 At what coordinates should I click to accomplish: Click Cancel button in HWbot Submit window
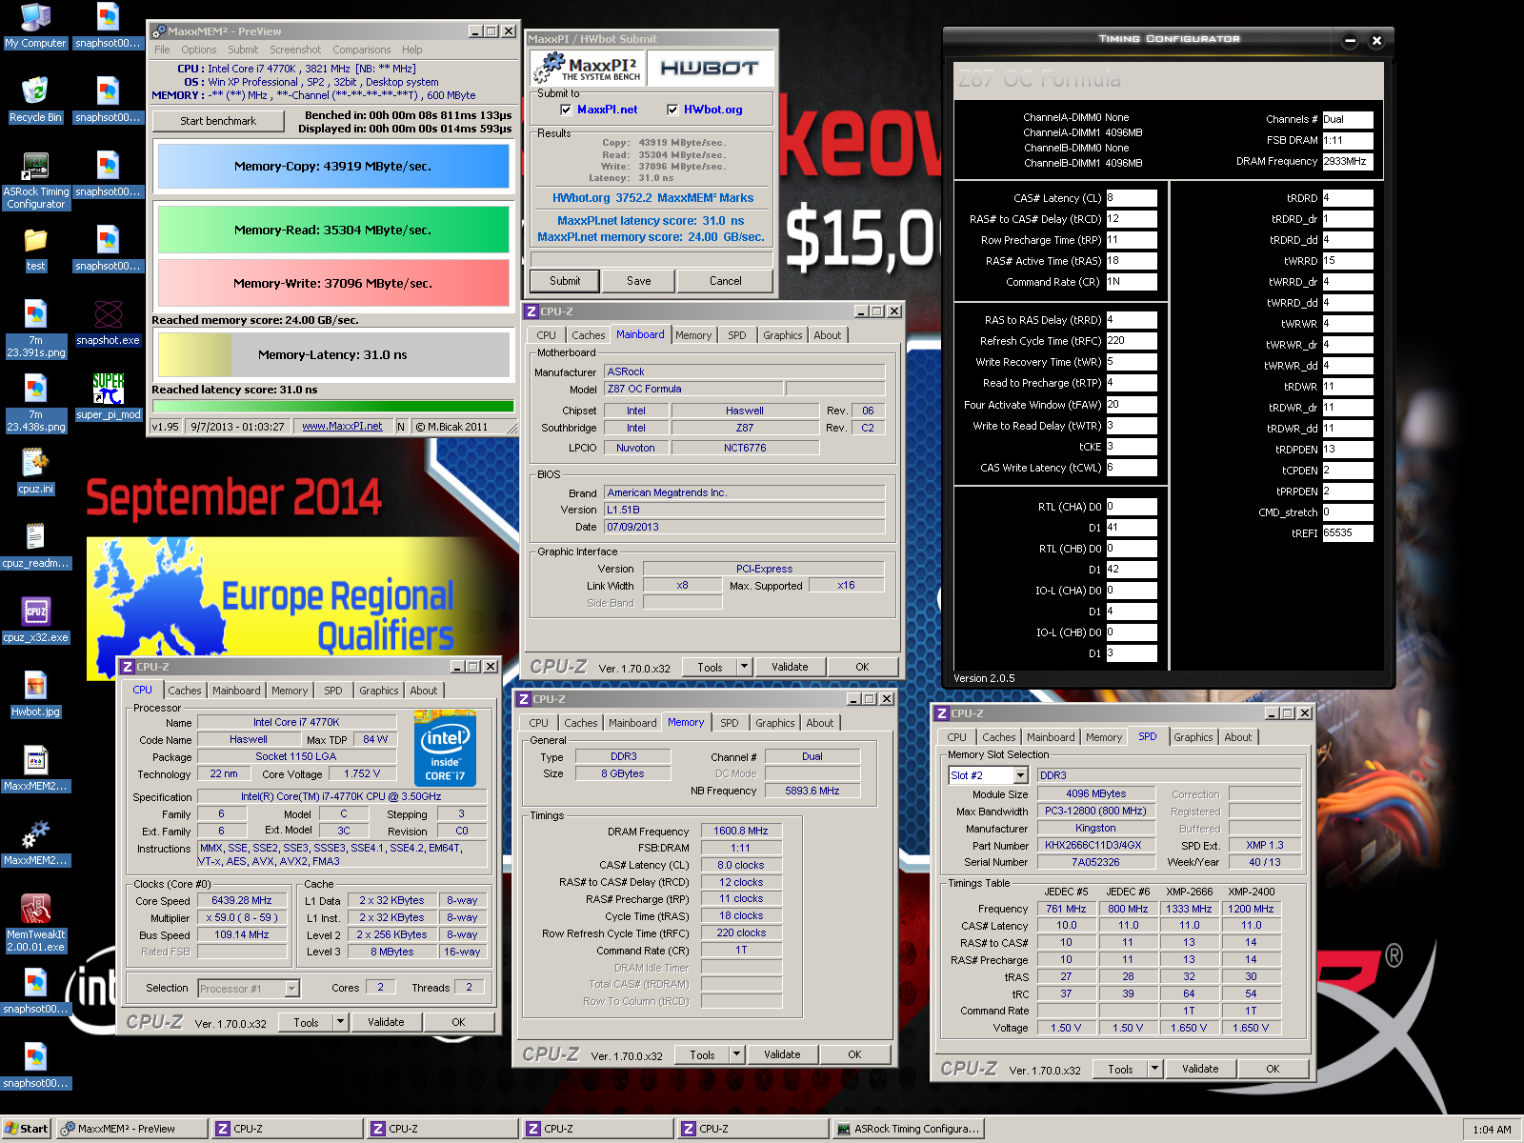click(725, 281)
